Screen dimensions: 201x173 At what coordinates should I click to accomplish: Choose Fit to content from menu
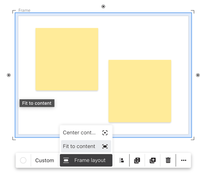point(86,146)
